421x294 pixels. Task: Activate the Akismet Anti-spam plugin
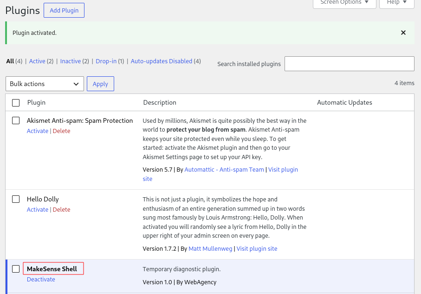click(x=38, y=131)
